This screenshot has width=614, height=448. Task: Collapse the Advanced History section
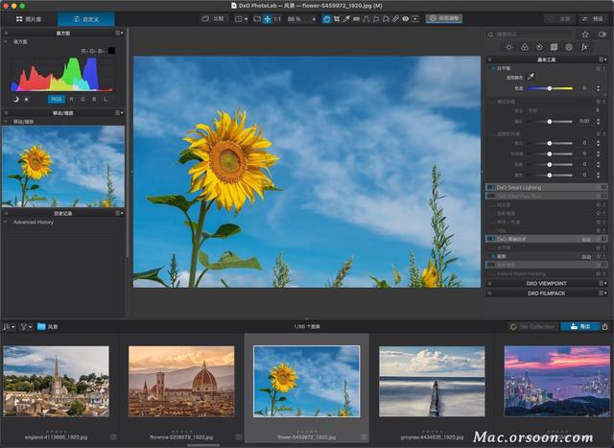click(7, 222)
